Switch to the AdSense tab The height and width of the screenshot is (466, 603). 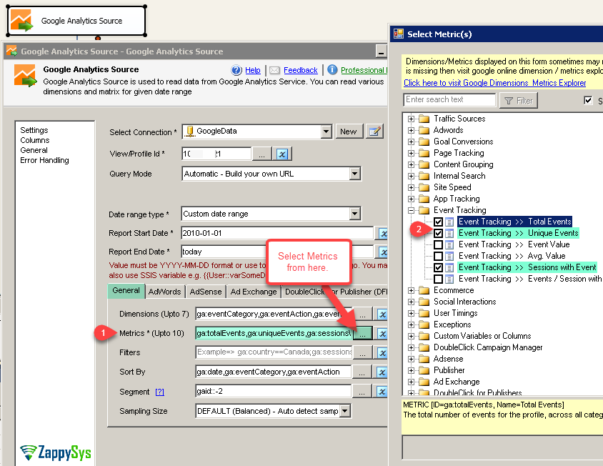(206, 292)
